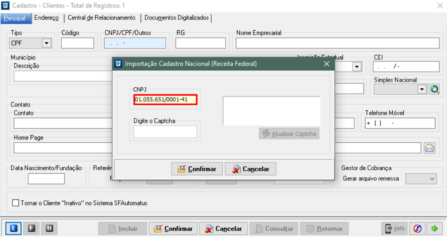Open the Simples Nacional dropdown
The width and height of the screenshot is (447, 237).
coord(422,89)
